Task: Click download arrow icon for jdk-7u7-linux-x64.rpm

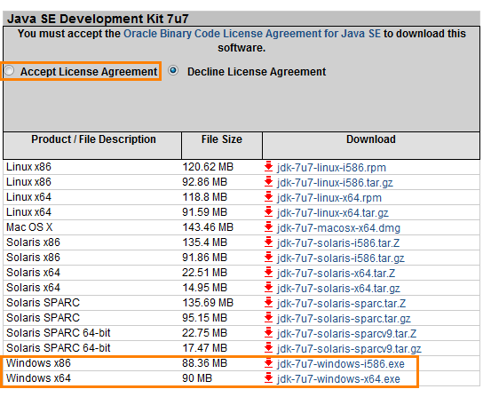Action: [268, 197]
